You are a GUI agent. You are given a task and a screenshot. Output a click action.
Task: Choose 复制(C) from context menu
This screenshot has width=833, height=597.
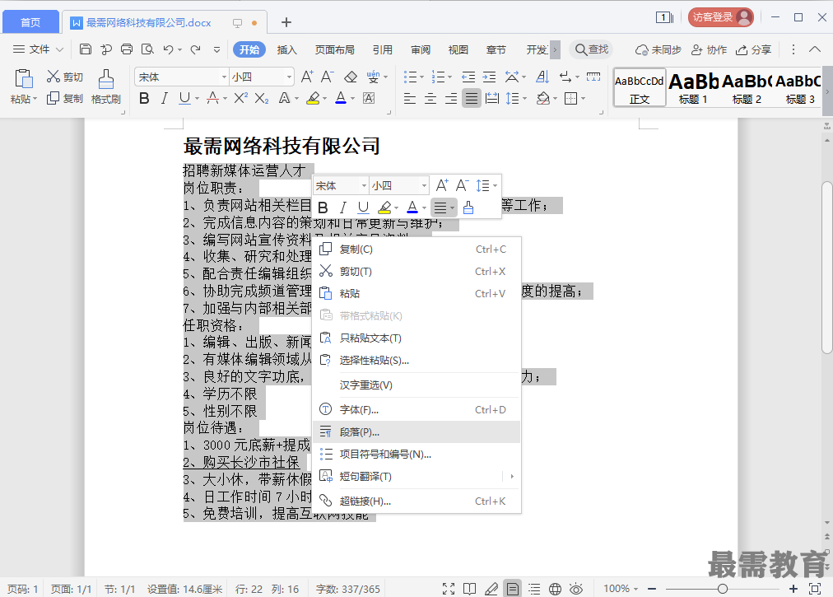pos(416,250)
